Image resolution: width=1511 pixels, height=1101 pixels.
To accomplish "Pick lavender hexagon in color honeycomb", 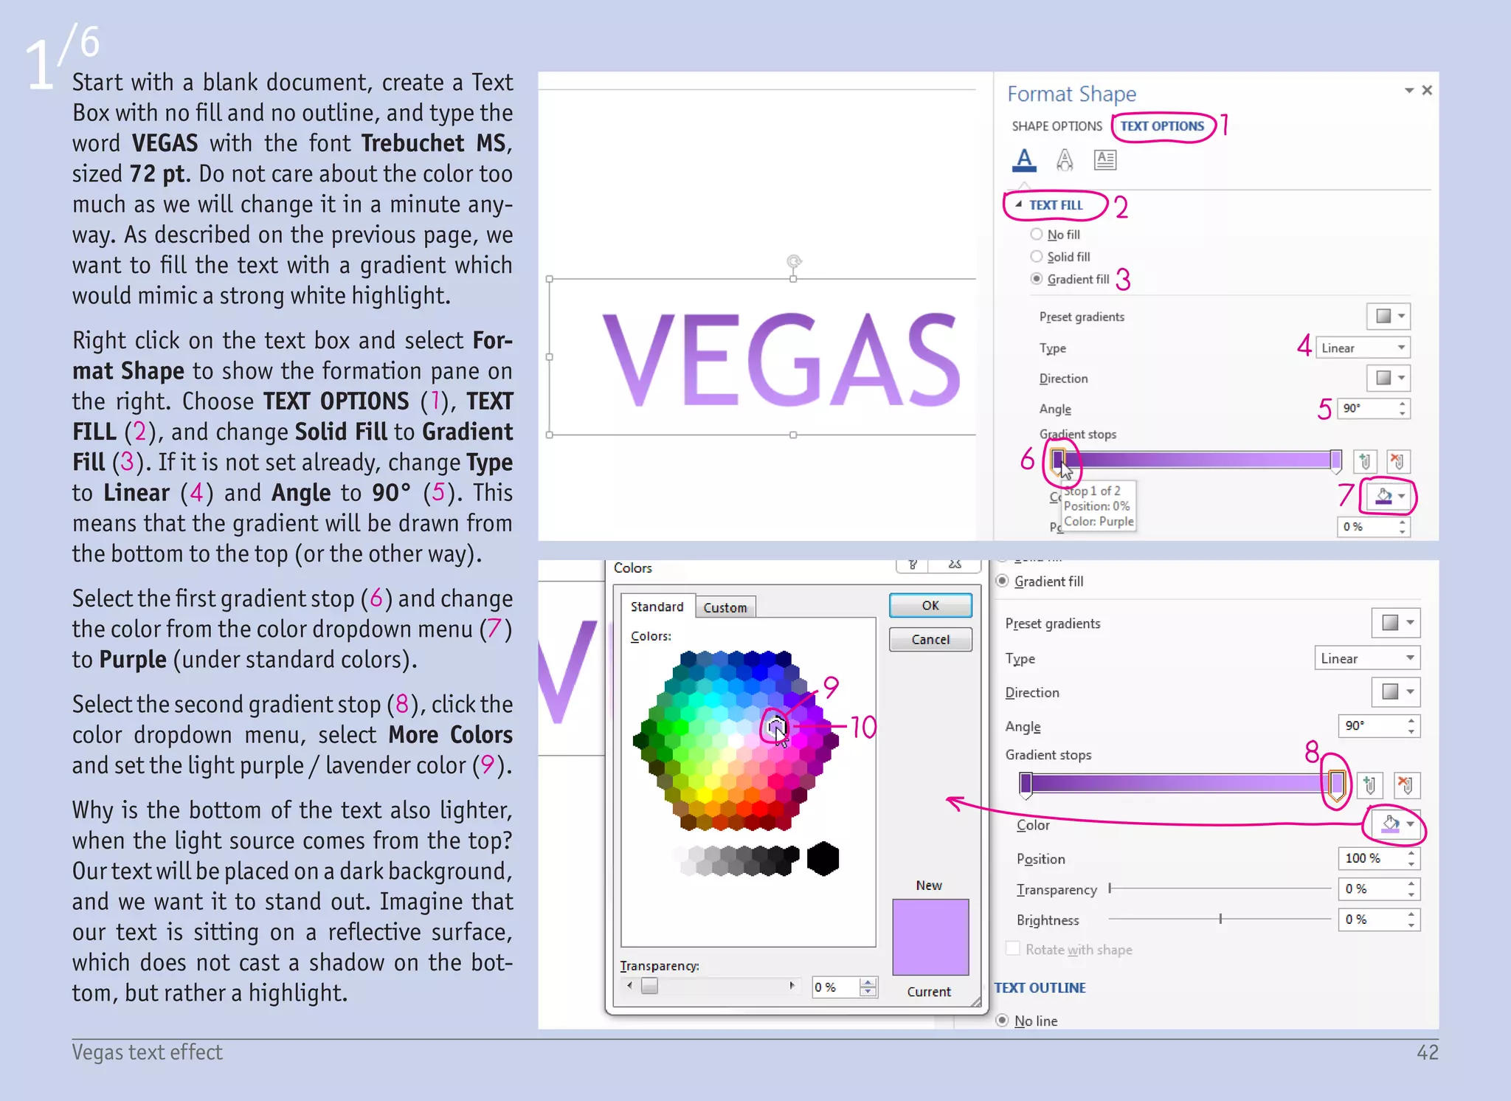I will 775,728.
